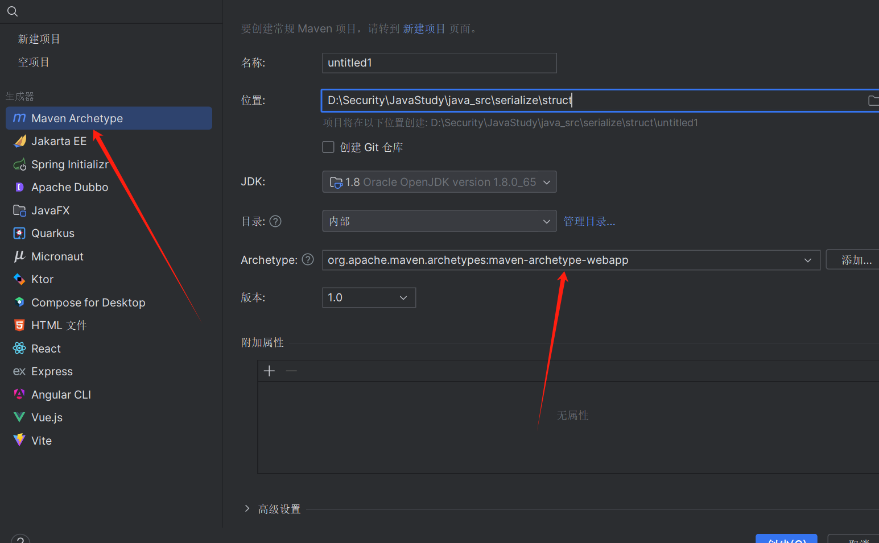Screen dimensions: 879x543
Task: Open the version 1.0 dropdown
Action: tap(369, 297)
